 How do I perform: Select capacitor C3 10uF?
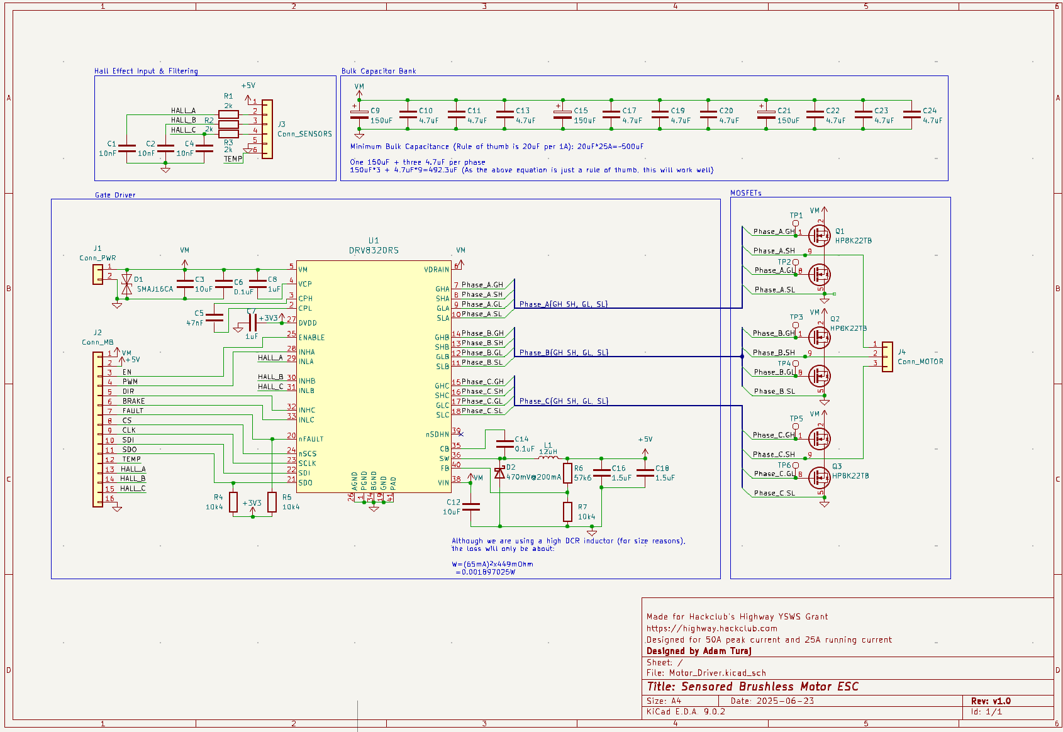tap(185, 284)
